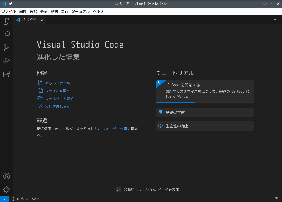
Task: Click the pin icon in title bar
Action: tap(10, 4)
